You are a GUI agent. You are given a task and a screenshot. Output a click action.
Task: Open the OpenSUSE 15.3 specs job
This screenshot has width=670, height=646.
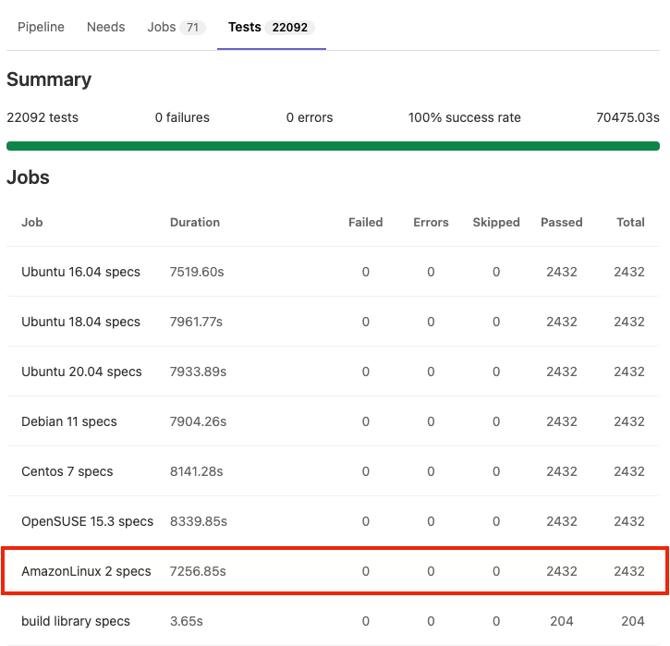(x=87, y=521)
